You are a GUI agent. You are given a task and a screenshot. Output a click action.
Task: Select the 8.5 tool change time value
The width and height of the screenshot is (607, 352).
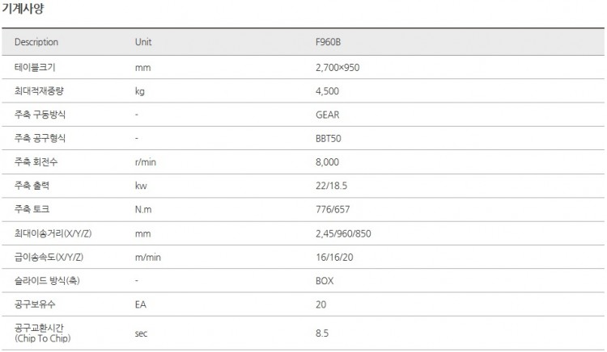(321, 333)
